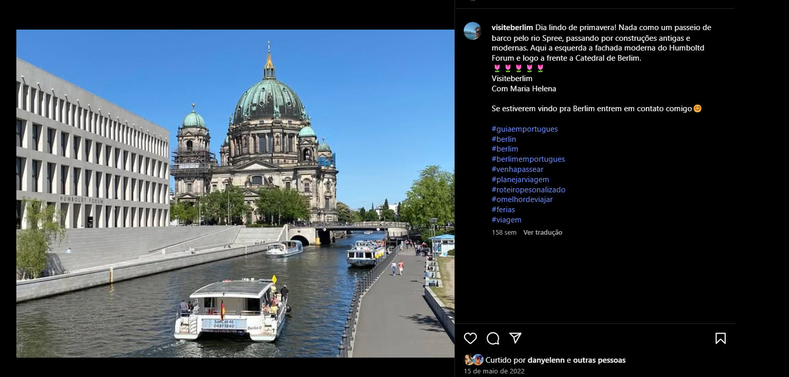View list of 'outras pessoas' who liked
This screenshot has width=789, height=377.
(x=599, y=360)
